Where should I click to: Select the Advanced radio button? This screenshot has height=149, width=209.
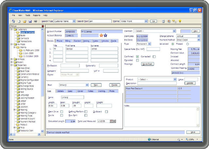pos(173,44)
